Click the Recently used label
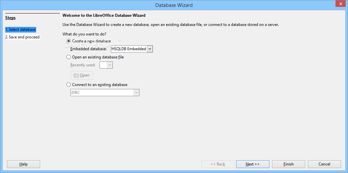Viewport: 348px width, 173px height. coord(83,65)
